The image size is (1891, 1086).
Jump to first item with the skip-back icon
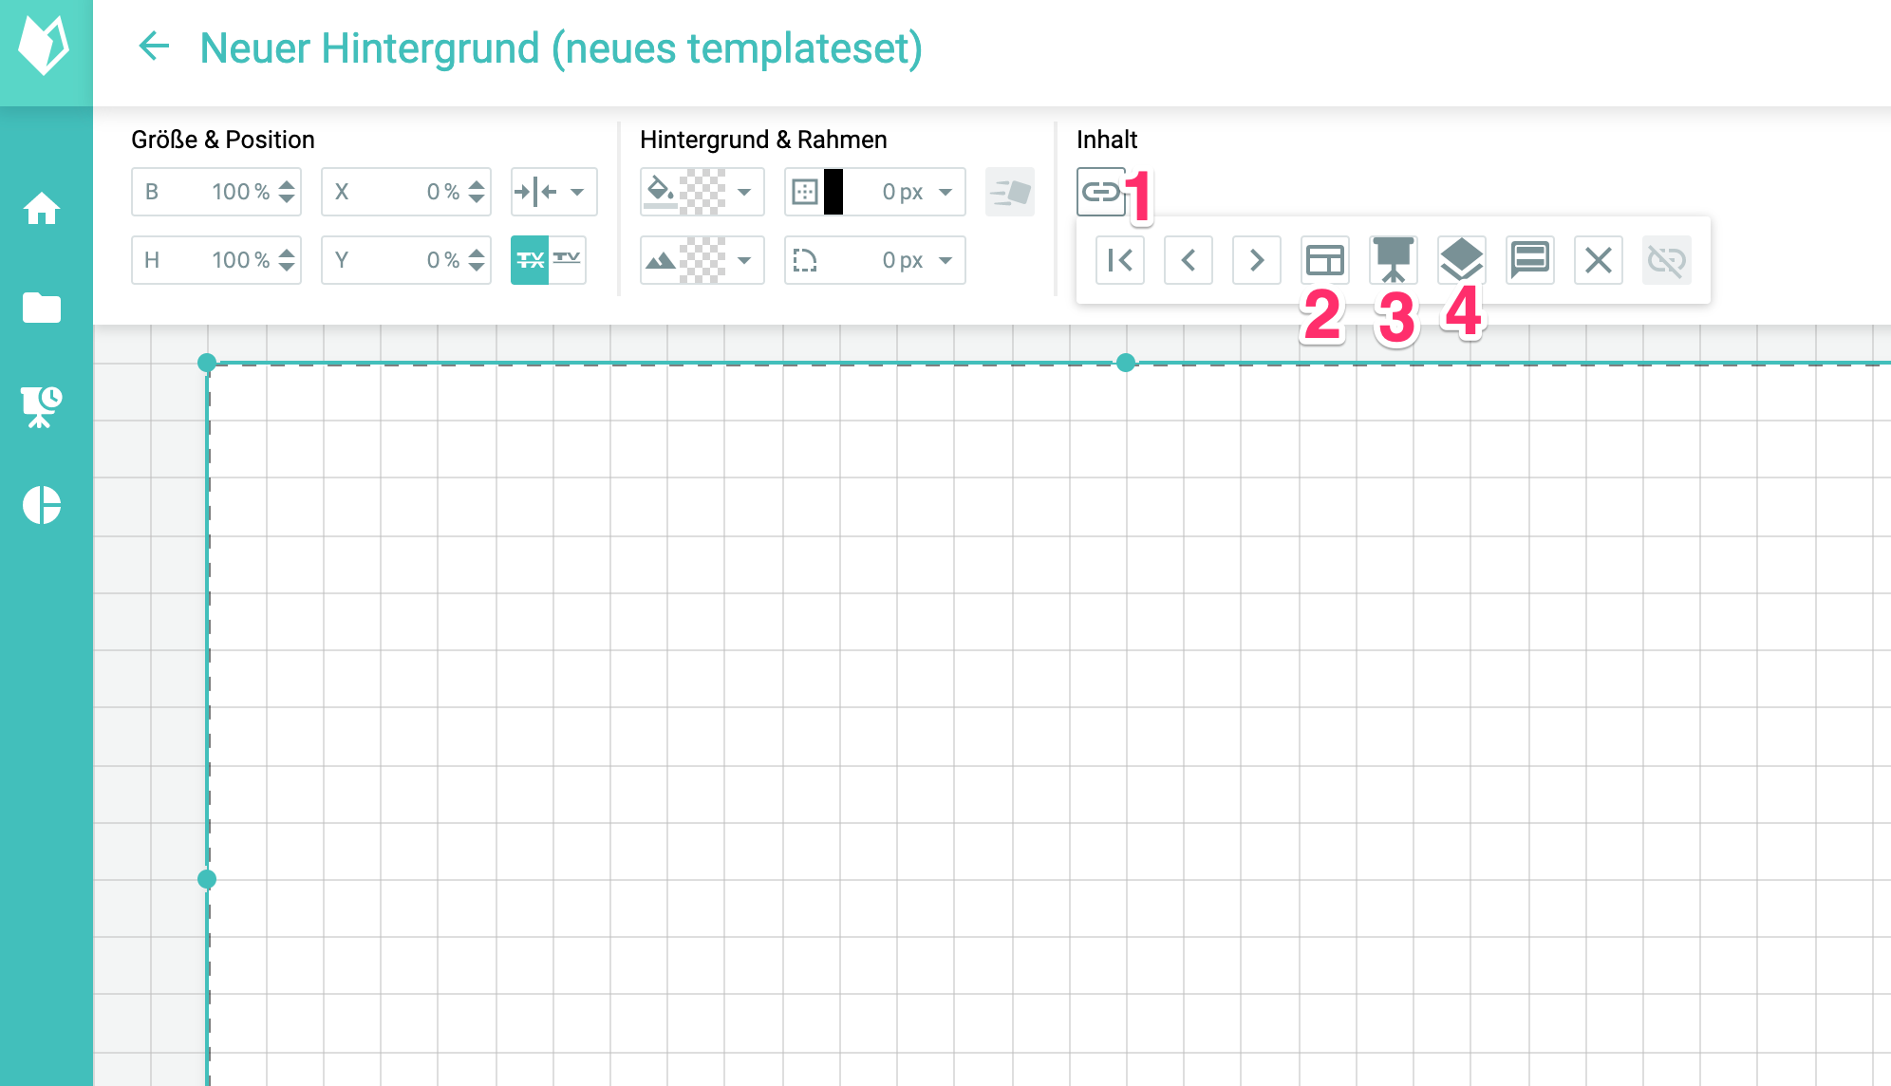click(x=1120, y=260)
